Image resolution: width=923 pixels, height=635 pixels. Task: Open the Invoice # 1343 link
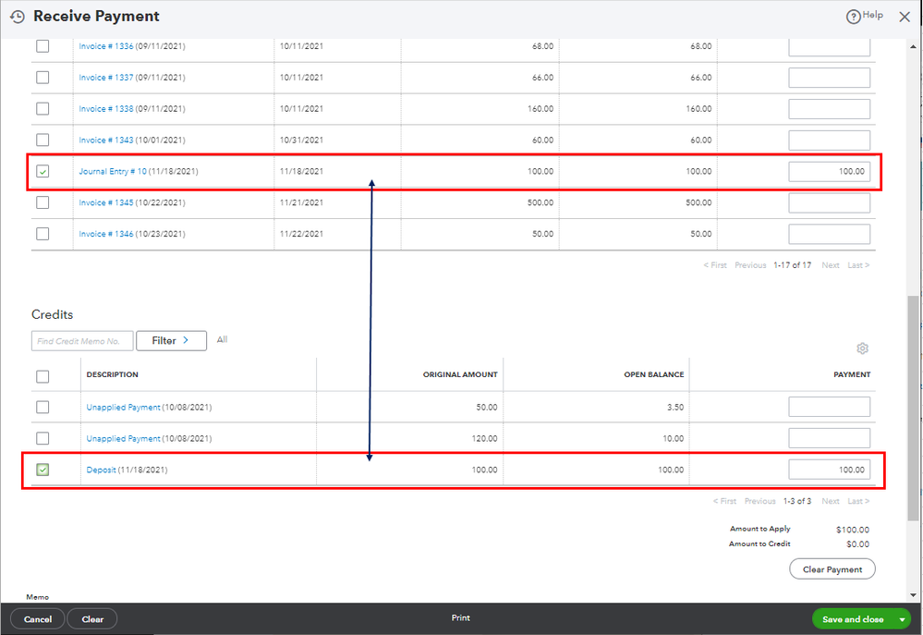coord(106,140)
